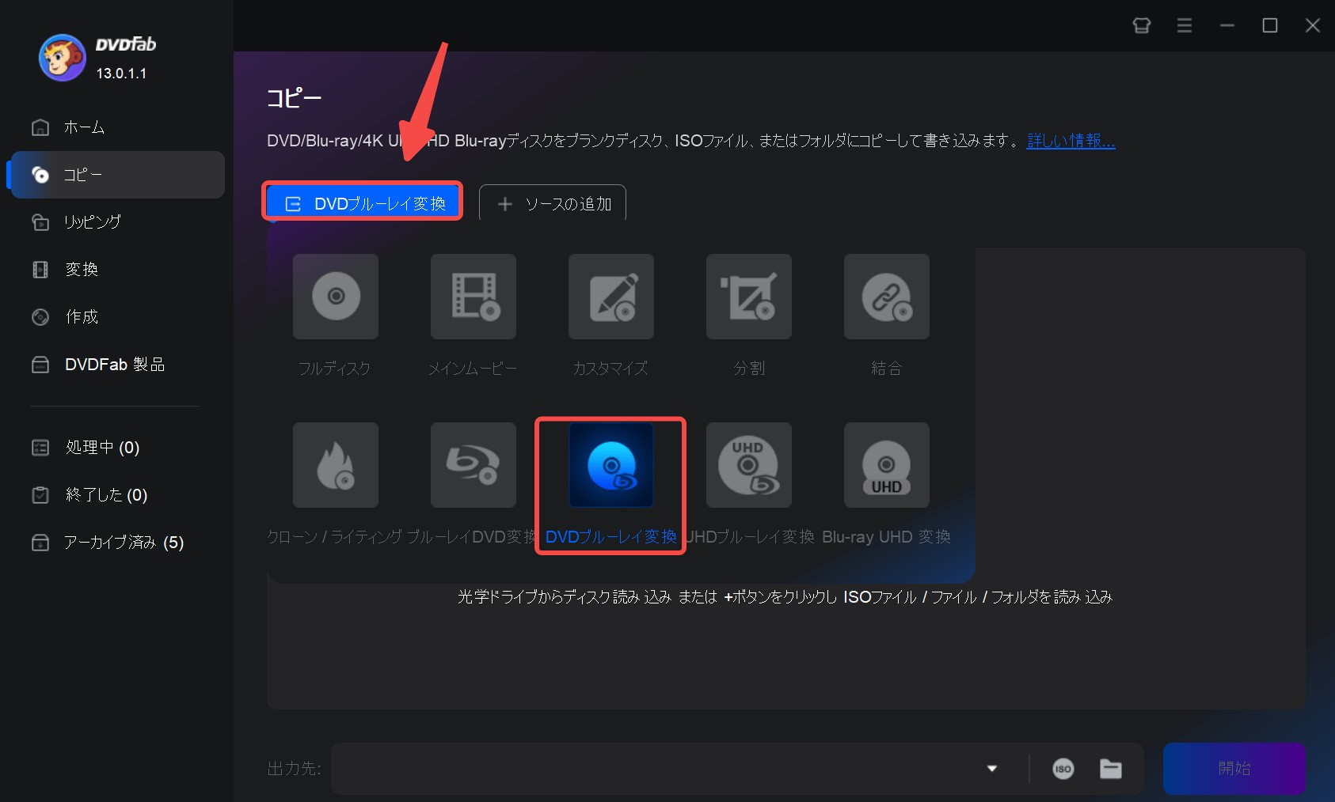1335x802 pixels.
Task: Open the コピー module in sidebar
Action: pos(117,175)
